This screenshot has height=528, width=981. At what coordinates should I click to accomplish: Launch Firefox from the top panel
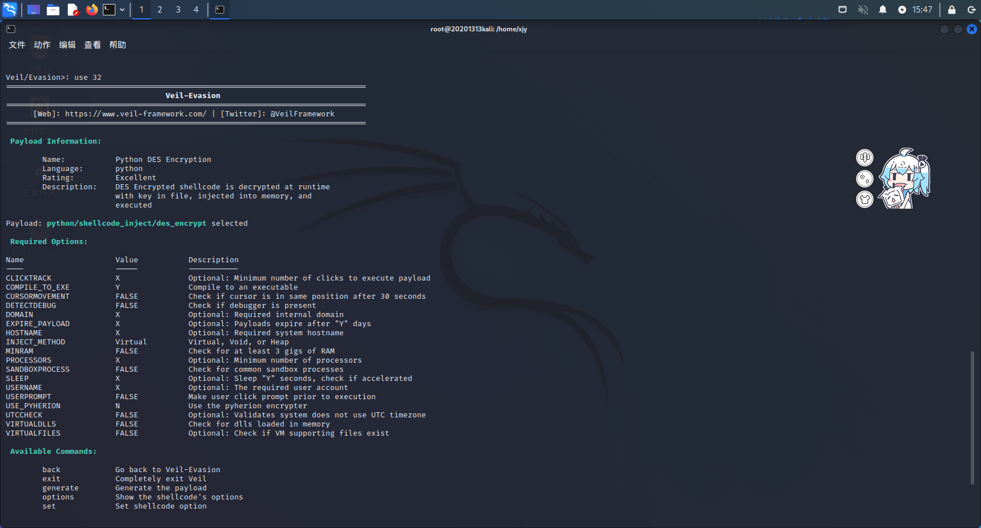[x=91, y=10]
